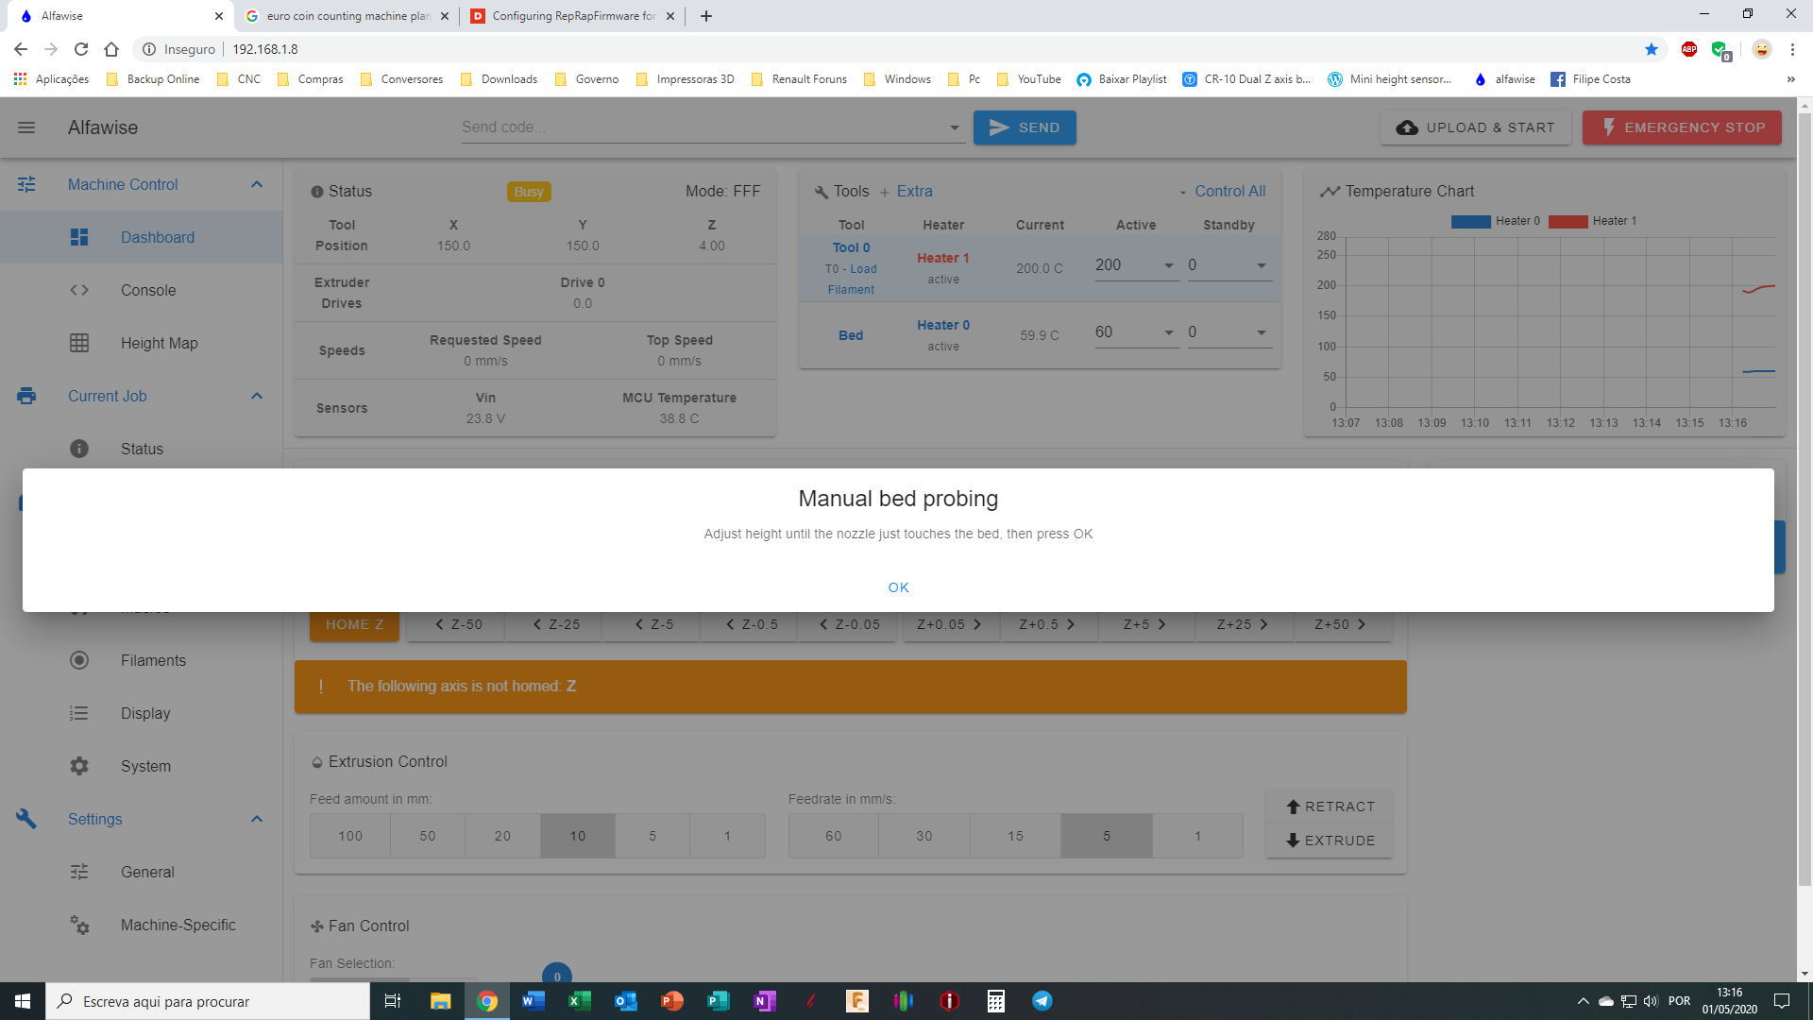
Task: Click the System gear icon
Action: [79, 766]
